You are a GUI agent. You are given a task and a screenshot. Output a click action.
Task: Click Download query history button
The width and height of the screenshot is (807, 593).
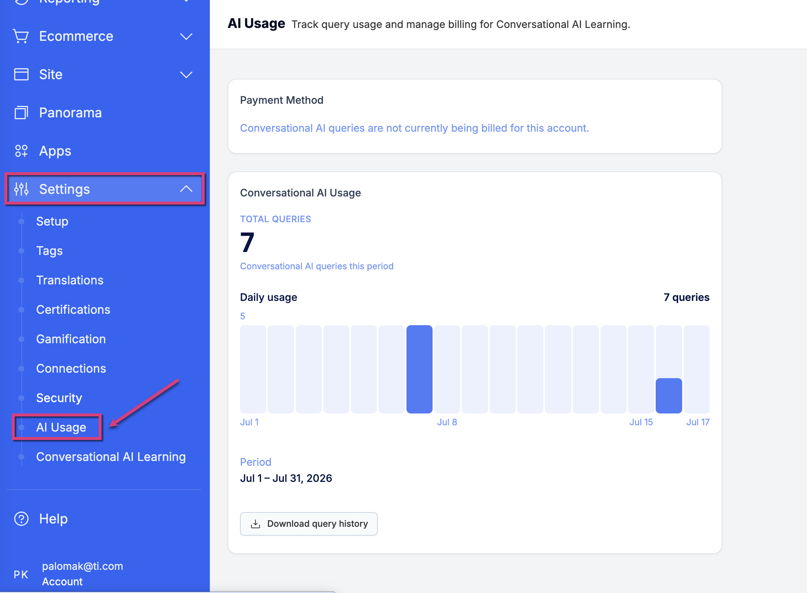point(309,524)
